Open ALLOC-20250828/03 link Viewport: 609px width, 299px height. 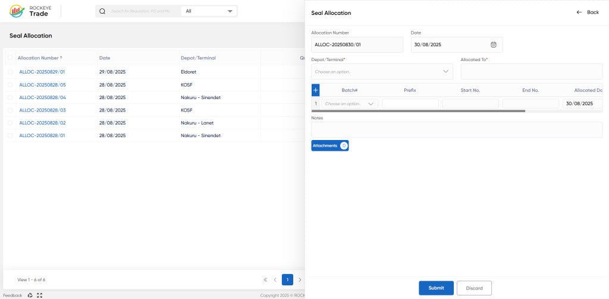42,110
